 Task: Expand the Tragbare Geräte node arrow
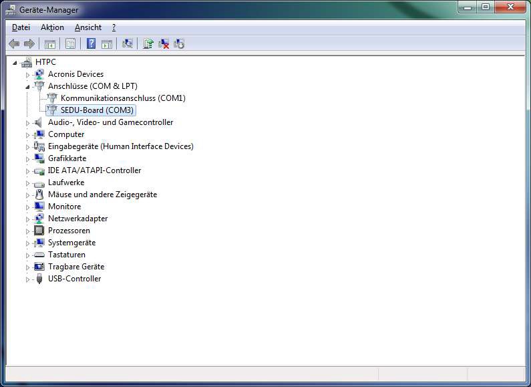coord(28,267)
